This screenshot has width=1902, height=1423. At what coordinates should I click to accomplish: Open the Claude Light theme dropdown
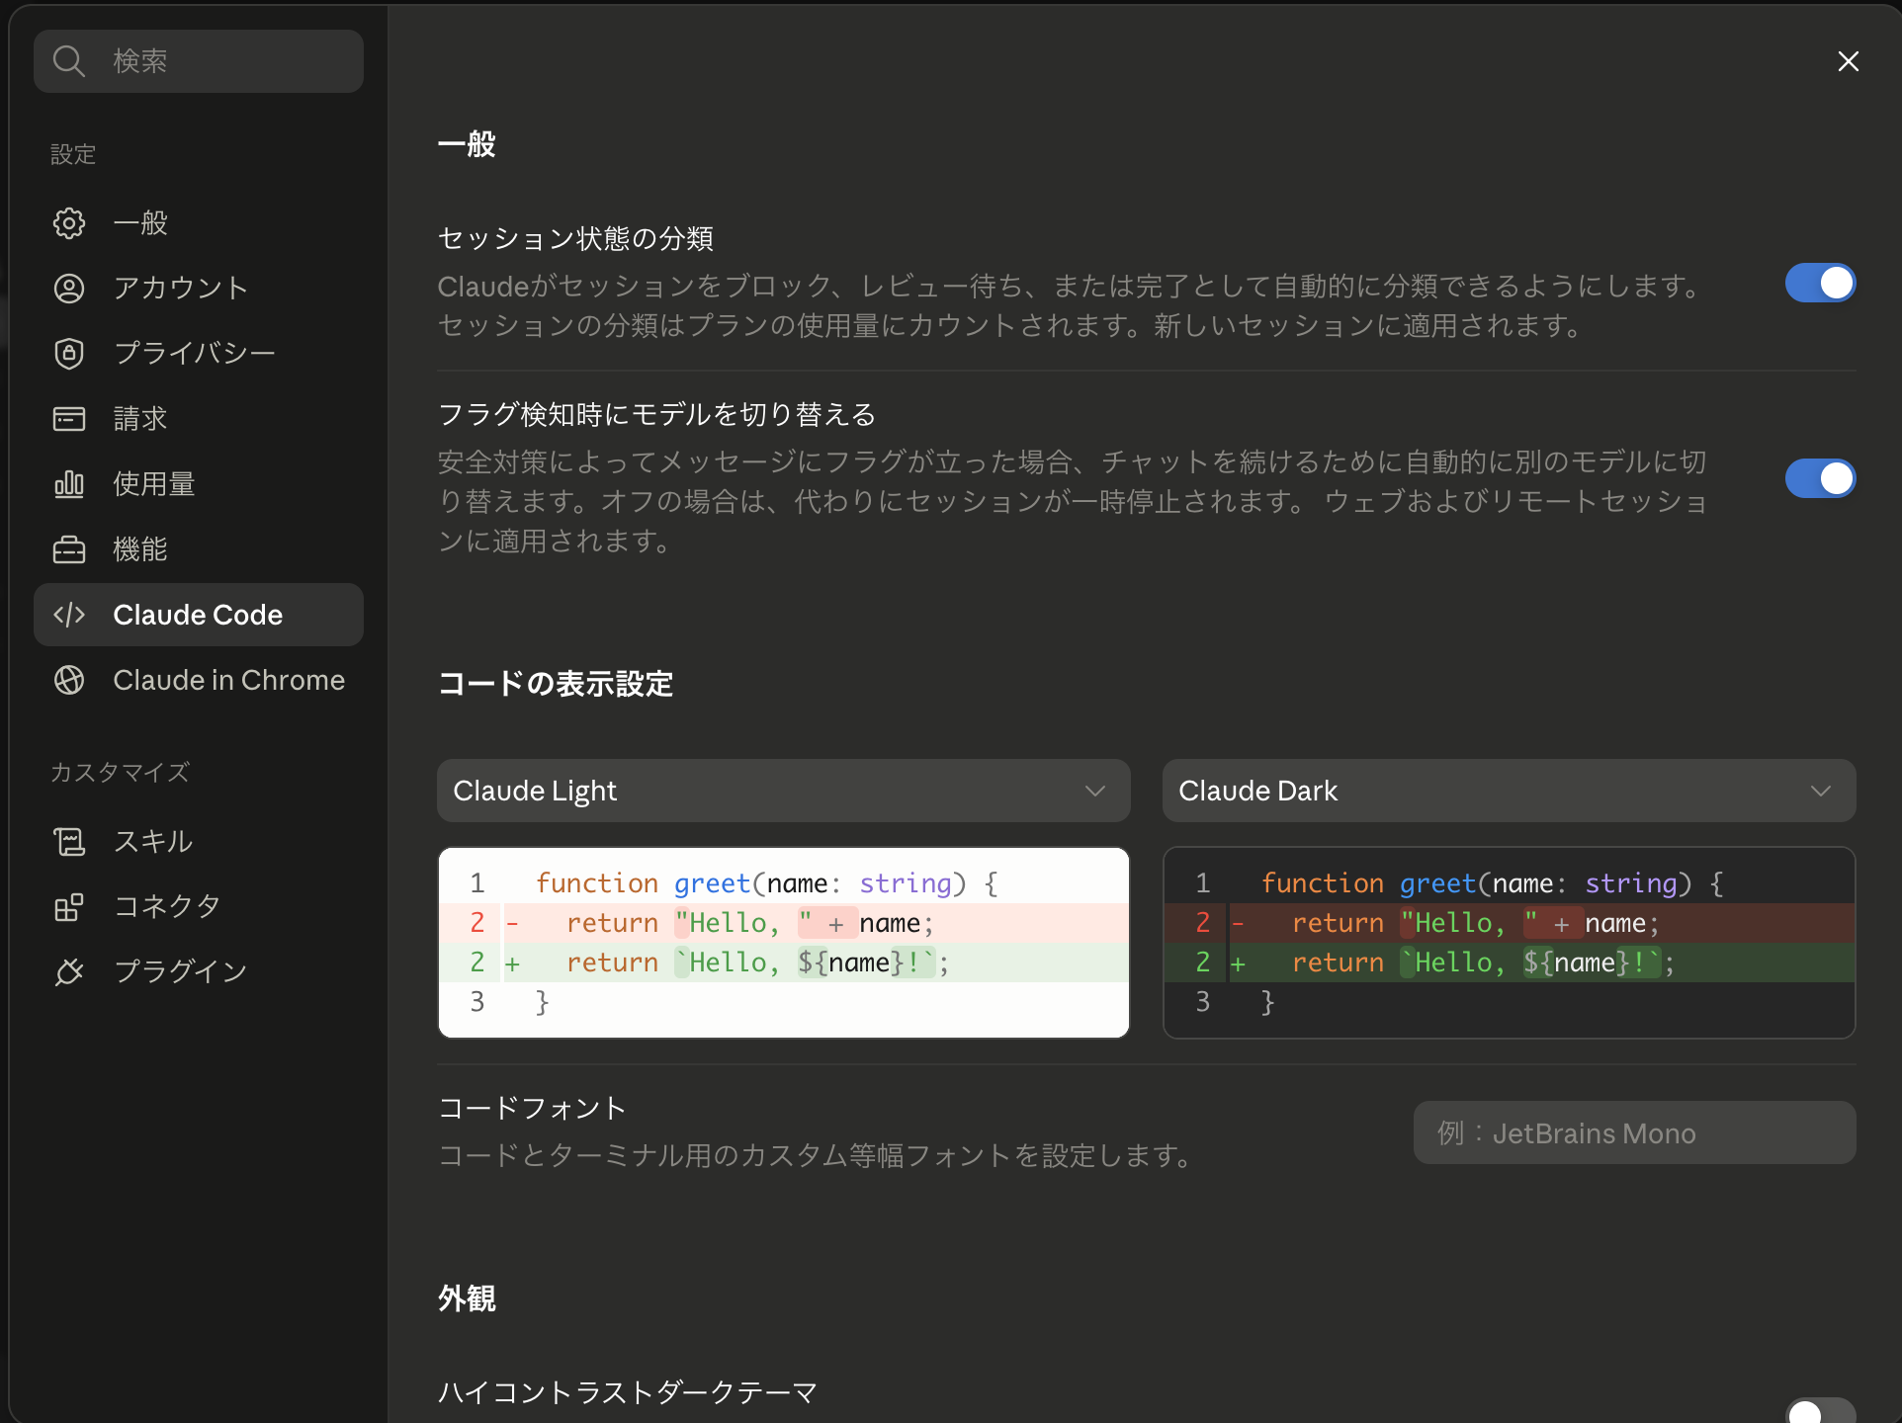[x=784, y=791]
